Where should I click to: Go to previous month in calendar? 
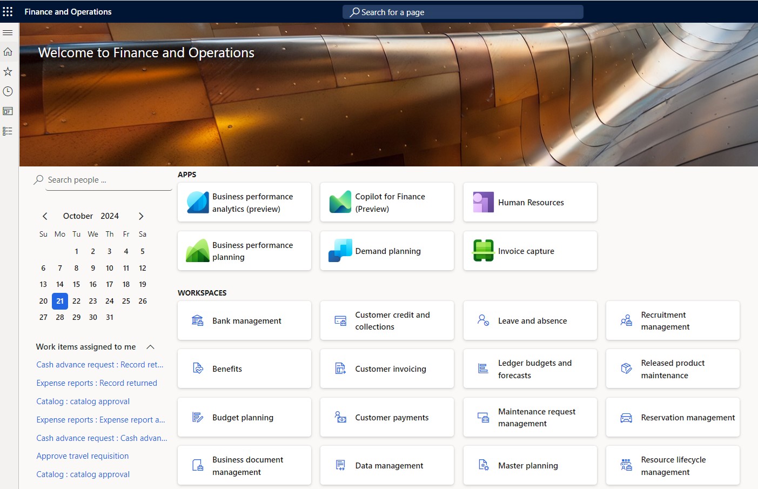coord(45,216)
